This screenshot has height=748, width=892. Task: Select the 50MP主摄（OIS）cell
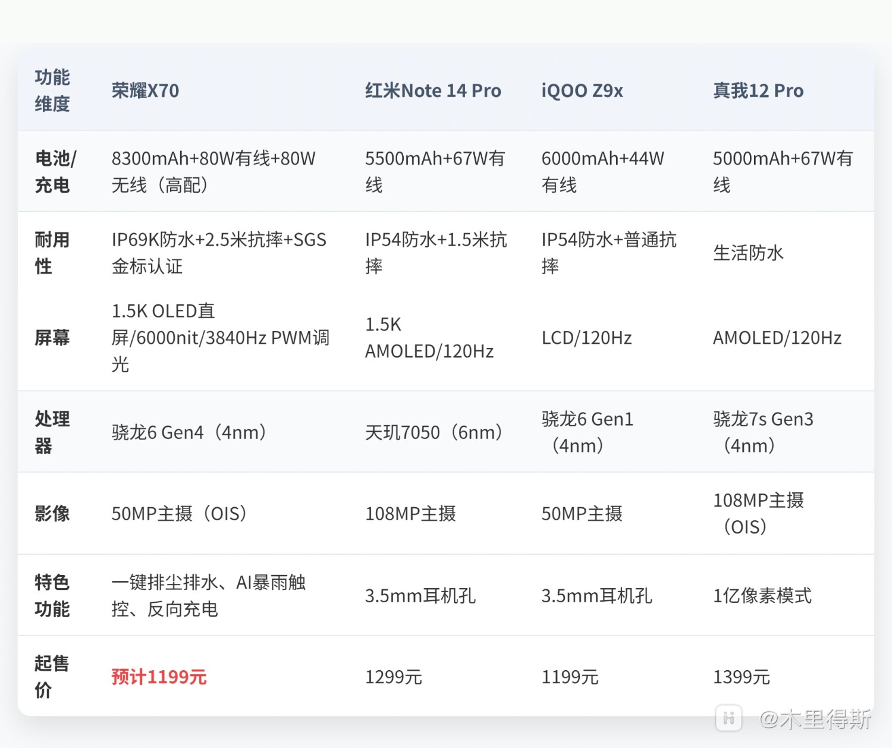pyautogui.click(x=180, y=514)
